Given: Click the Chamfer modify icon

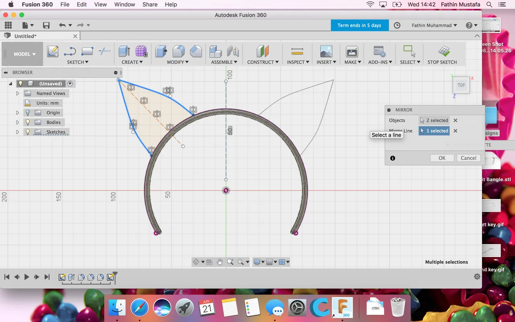Looking at the screenshot, I should tap(196, 51).
